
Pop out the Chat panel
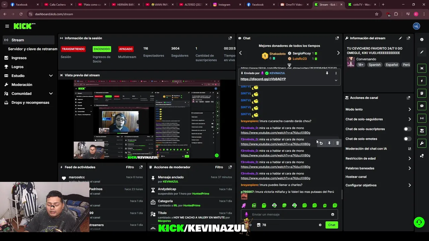pyautogui.click(x=337, y=38)
